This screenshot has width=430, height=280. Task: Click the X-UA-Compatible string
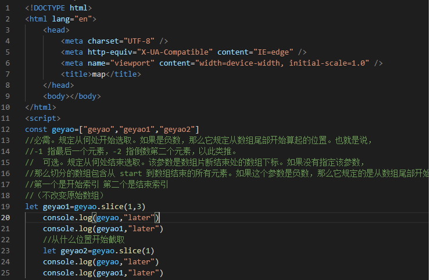175,52
